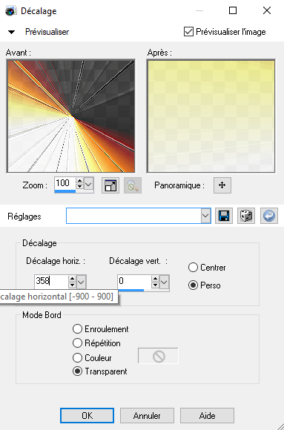Click the Décalage vert. value field

point(134,281)
